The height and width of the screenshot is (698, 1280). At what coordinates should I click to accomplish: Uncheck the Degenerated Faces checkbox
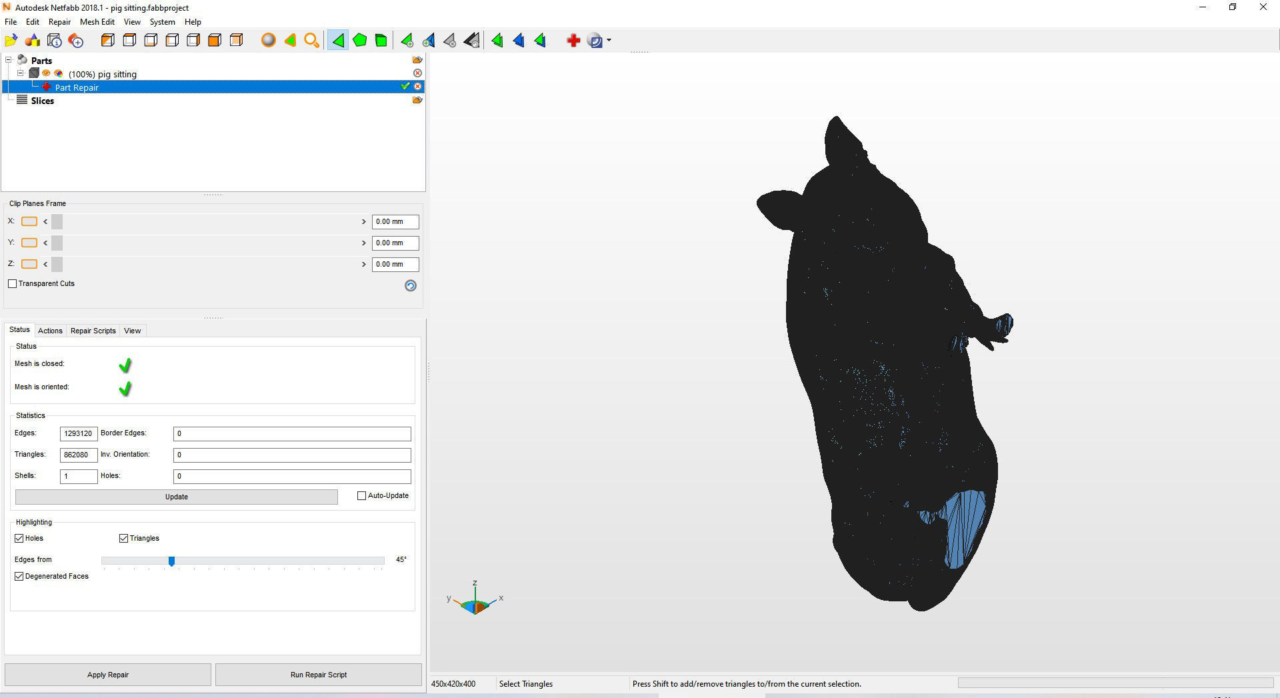point(19,576)
